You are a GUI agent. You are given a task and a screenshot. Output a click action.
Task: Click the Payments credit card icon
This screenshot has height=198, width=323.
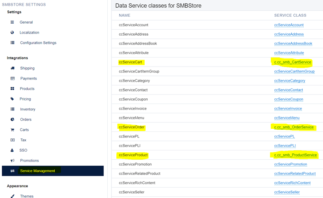[12, 79]
